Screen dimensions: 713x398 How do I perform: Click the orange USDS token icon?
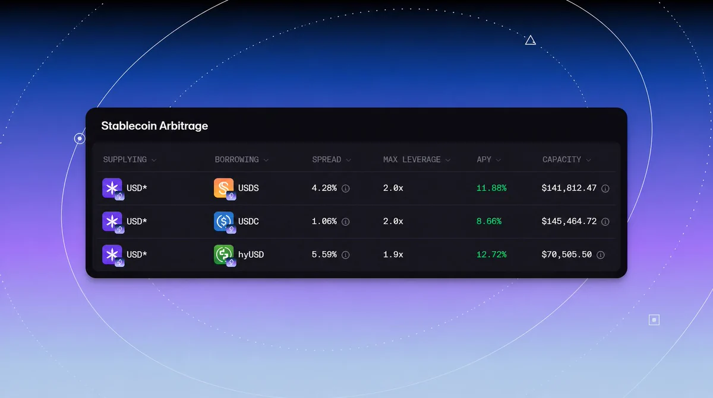(x=225, y=188)
